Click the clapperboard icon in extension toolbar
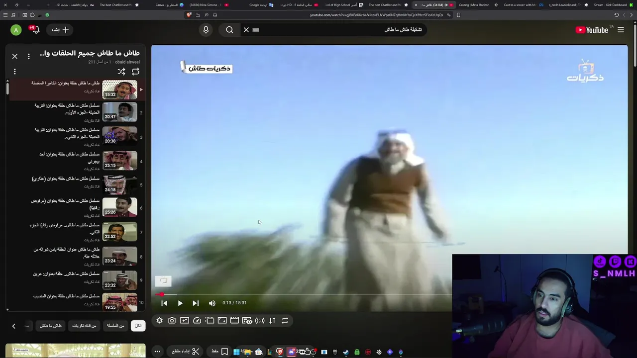 coord(234,321)
